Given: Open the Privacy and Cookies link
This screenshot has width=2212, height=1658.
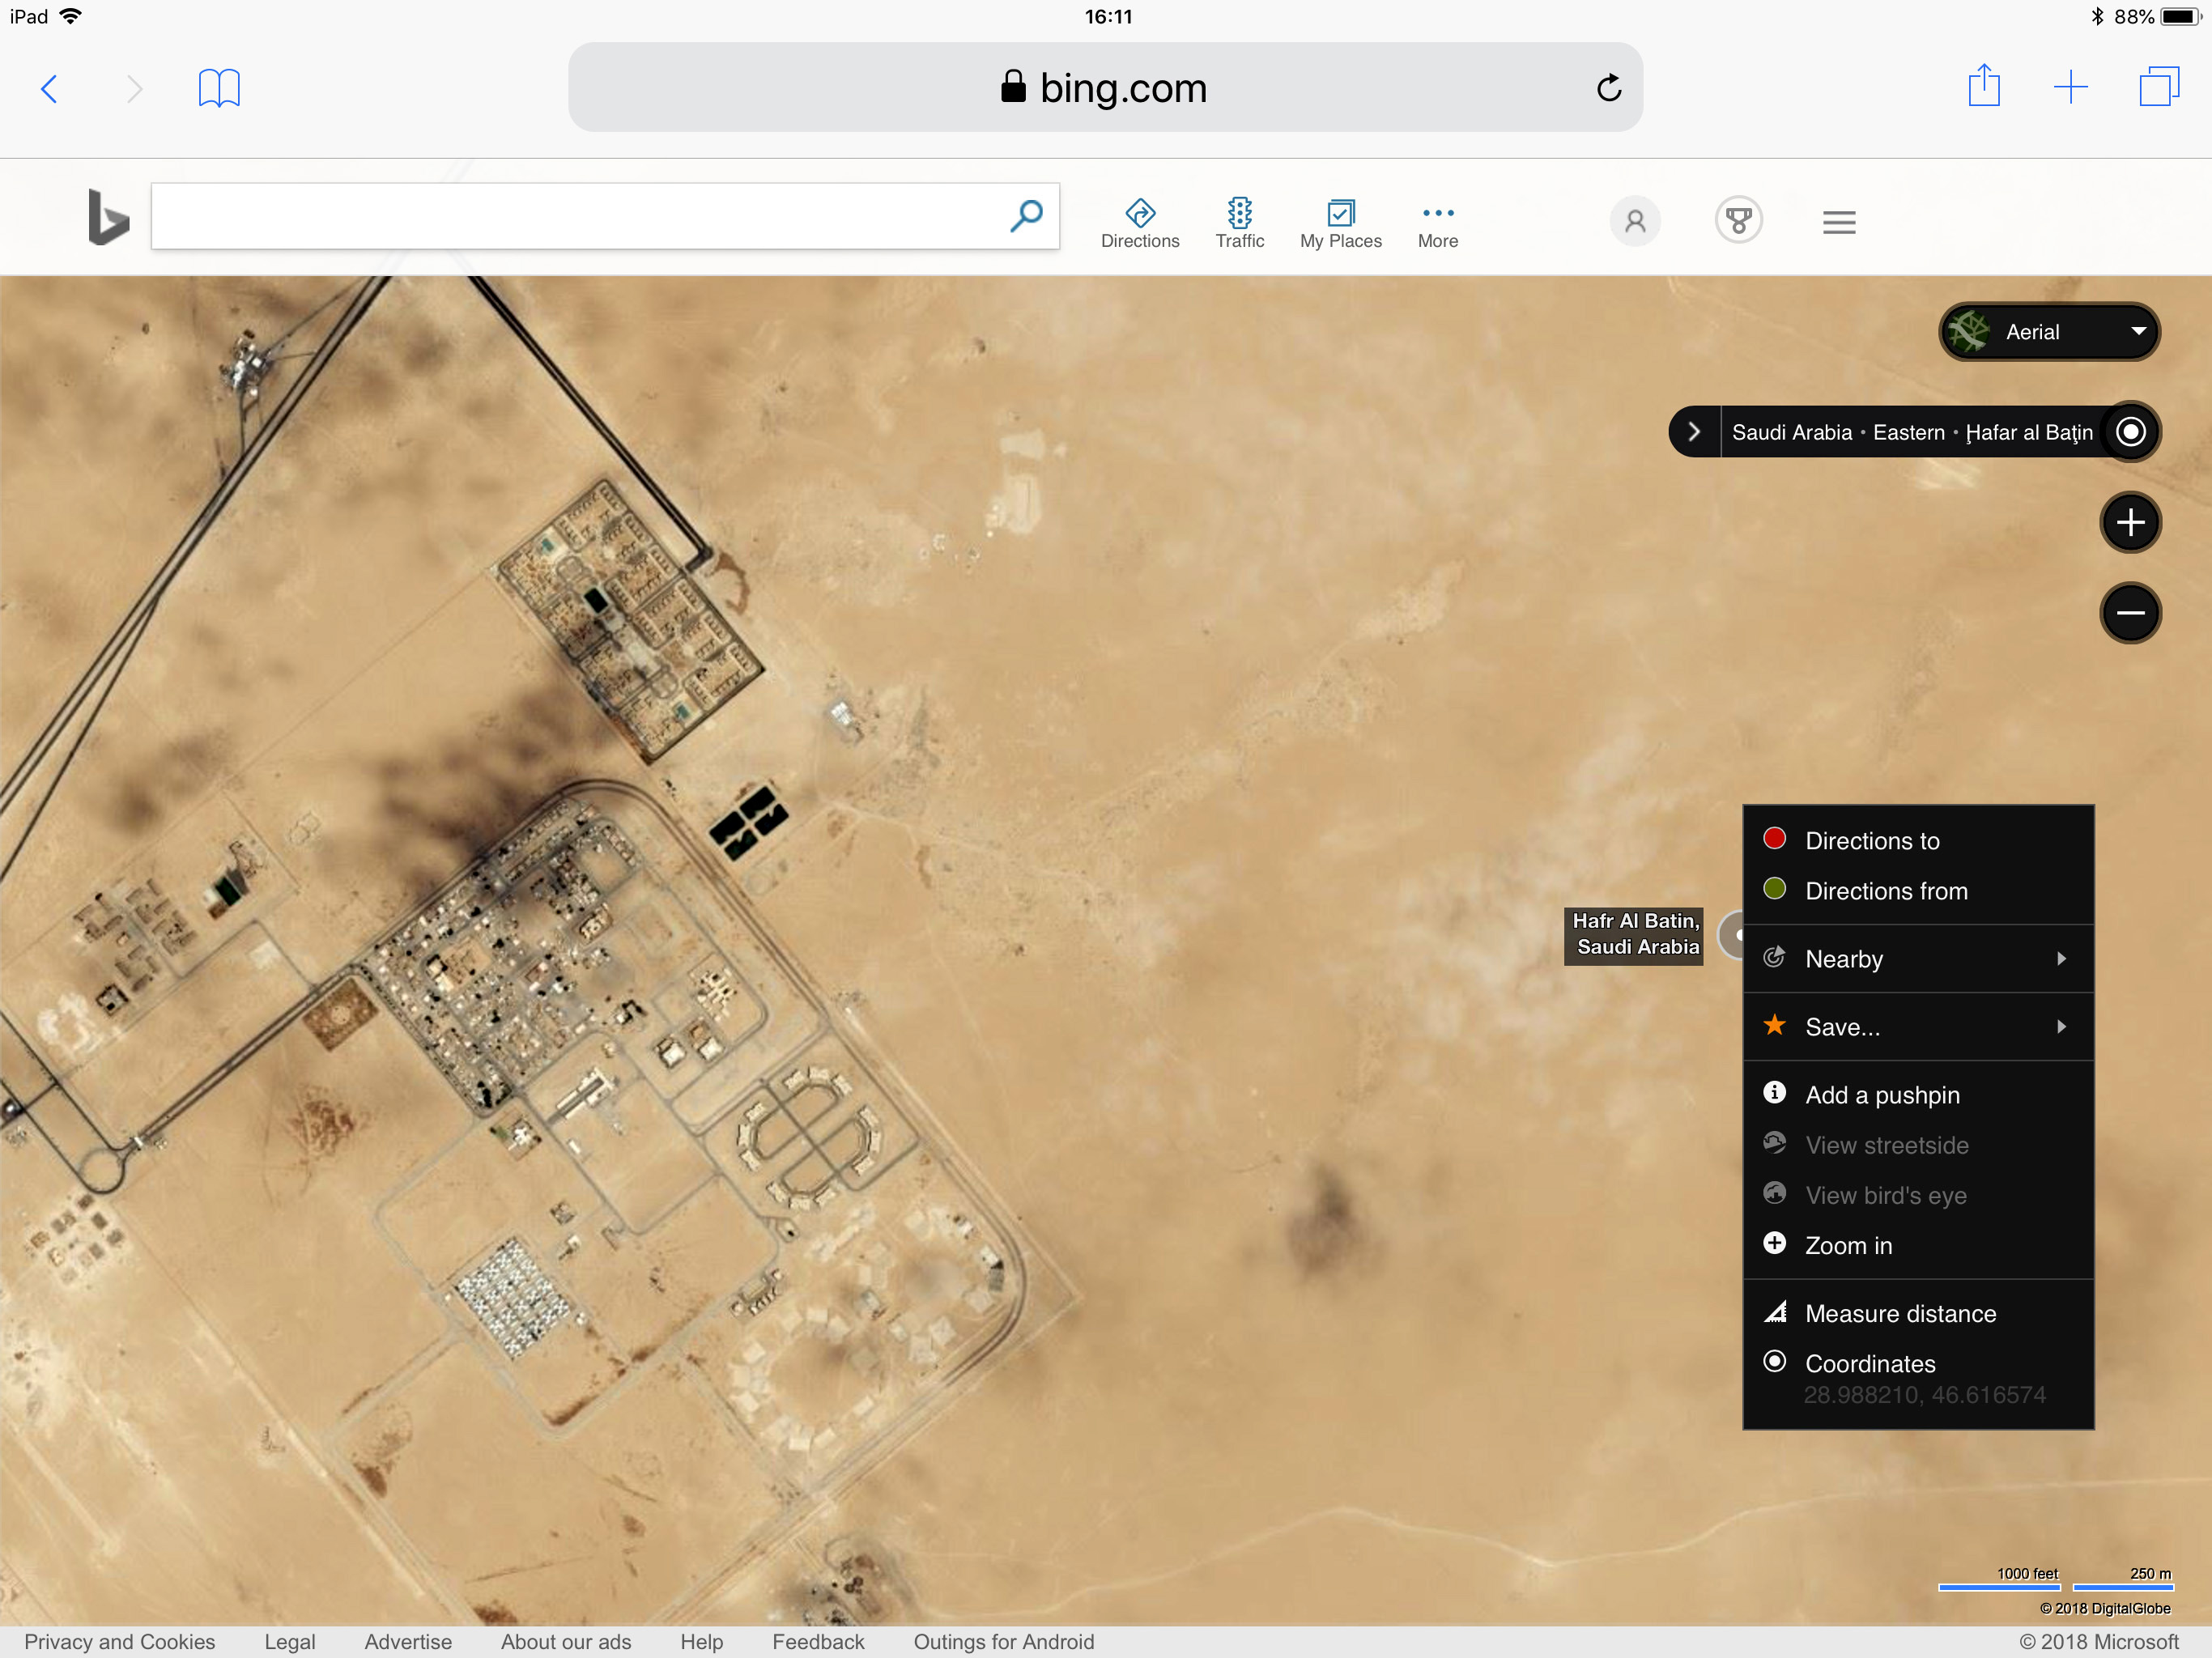Looking at the screenshot, I should pyautogui.click(x=119, y=1641).
